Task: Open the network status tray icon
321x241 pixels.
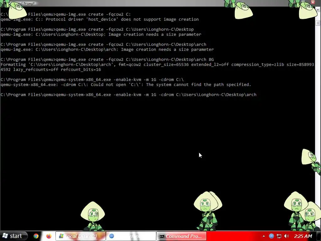Action: tap(279, 236)
